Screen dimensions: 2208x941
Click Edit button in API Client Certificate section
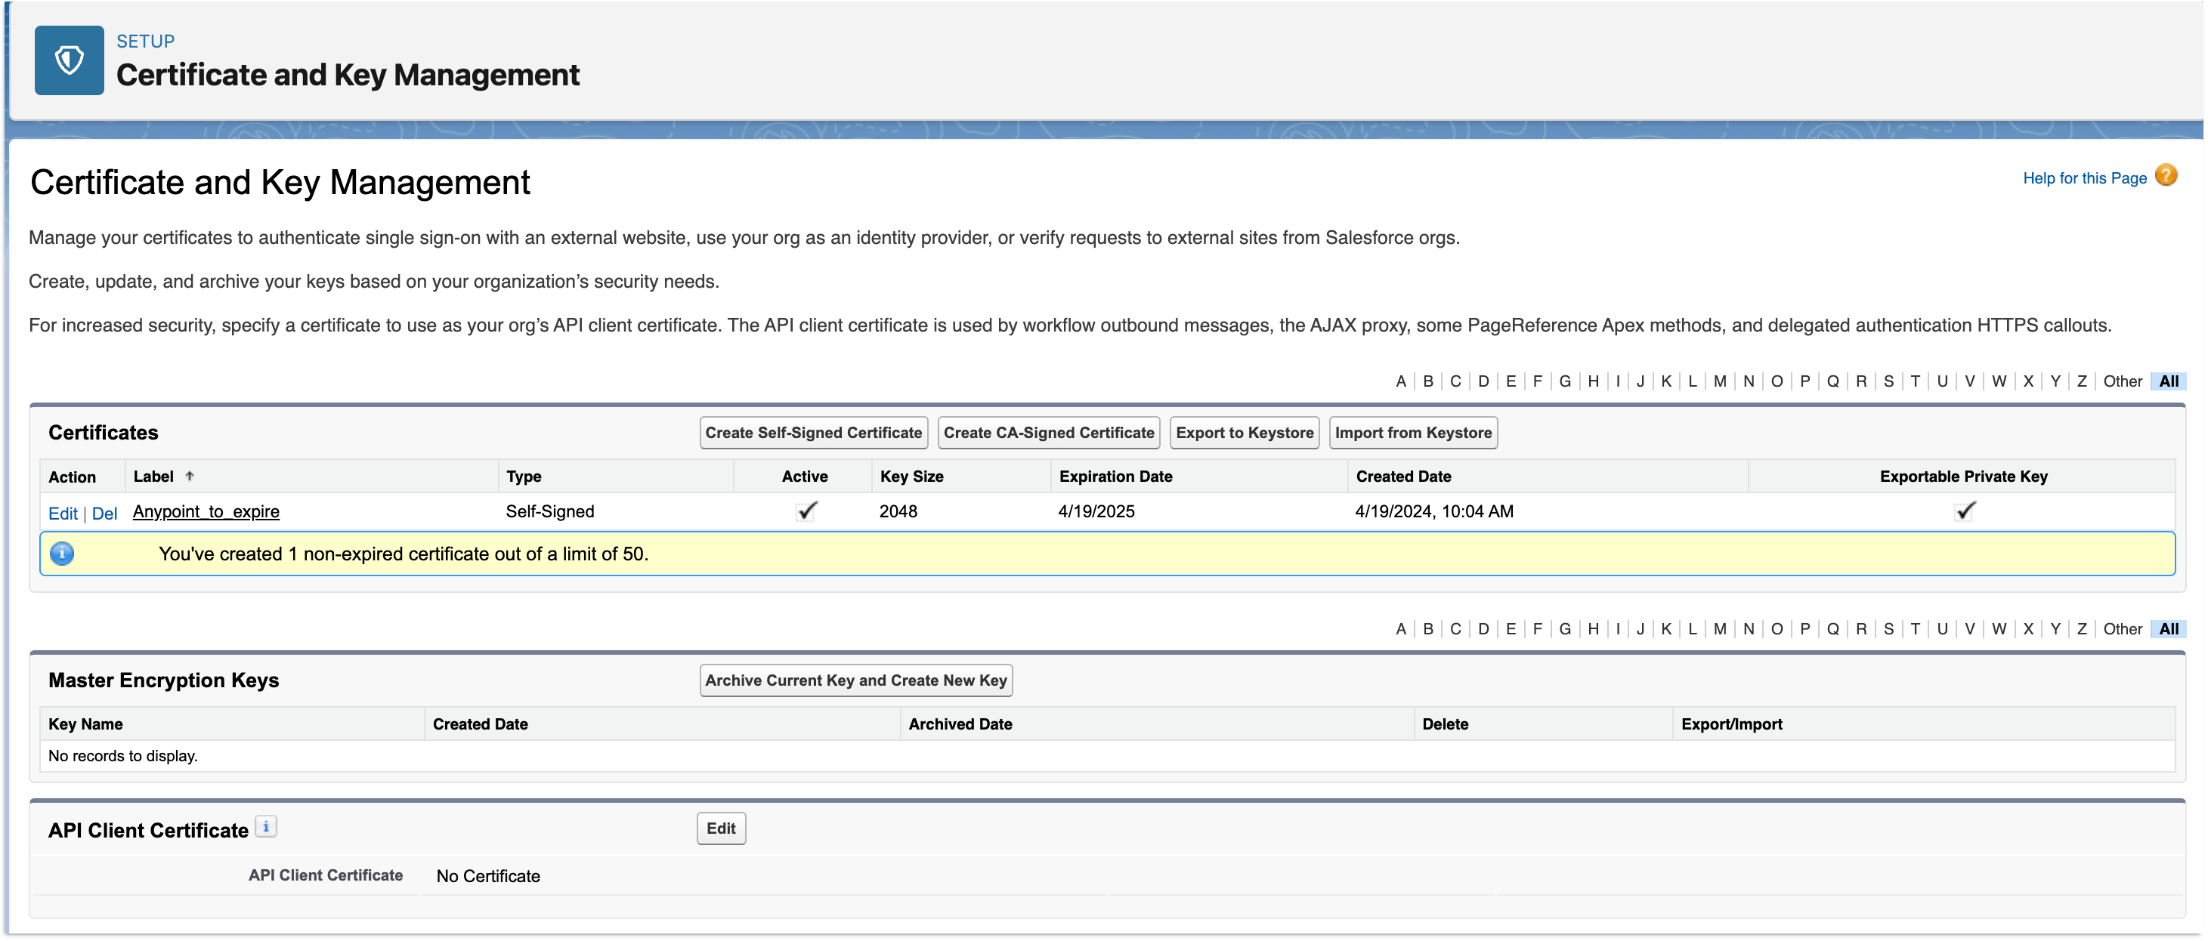(x=721, y=828)
